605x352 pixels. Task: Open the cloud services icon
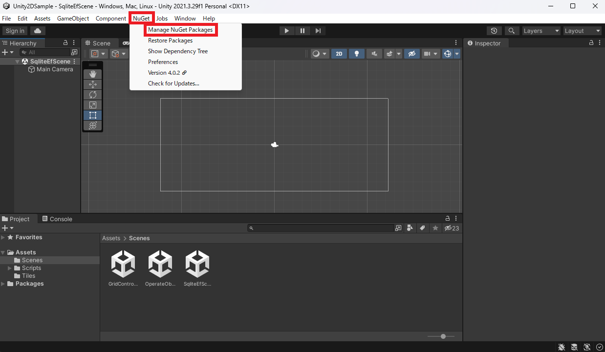click(x=38, y=31)
